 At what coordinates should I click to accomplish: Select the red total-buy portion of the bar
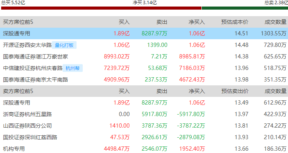pos(101,8)
